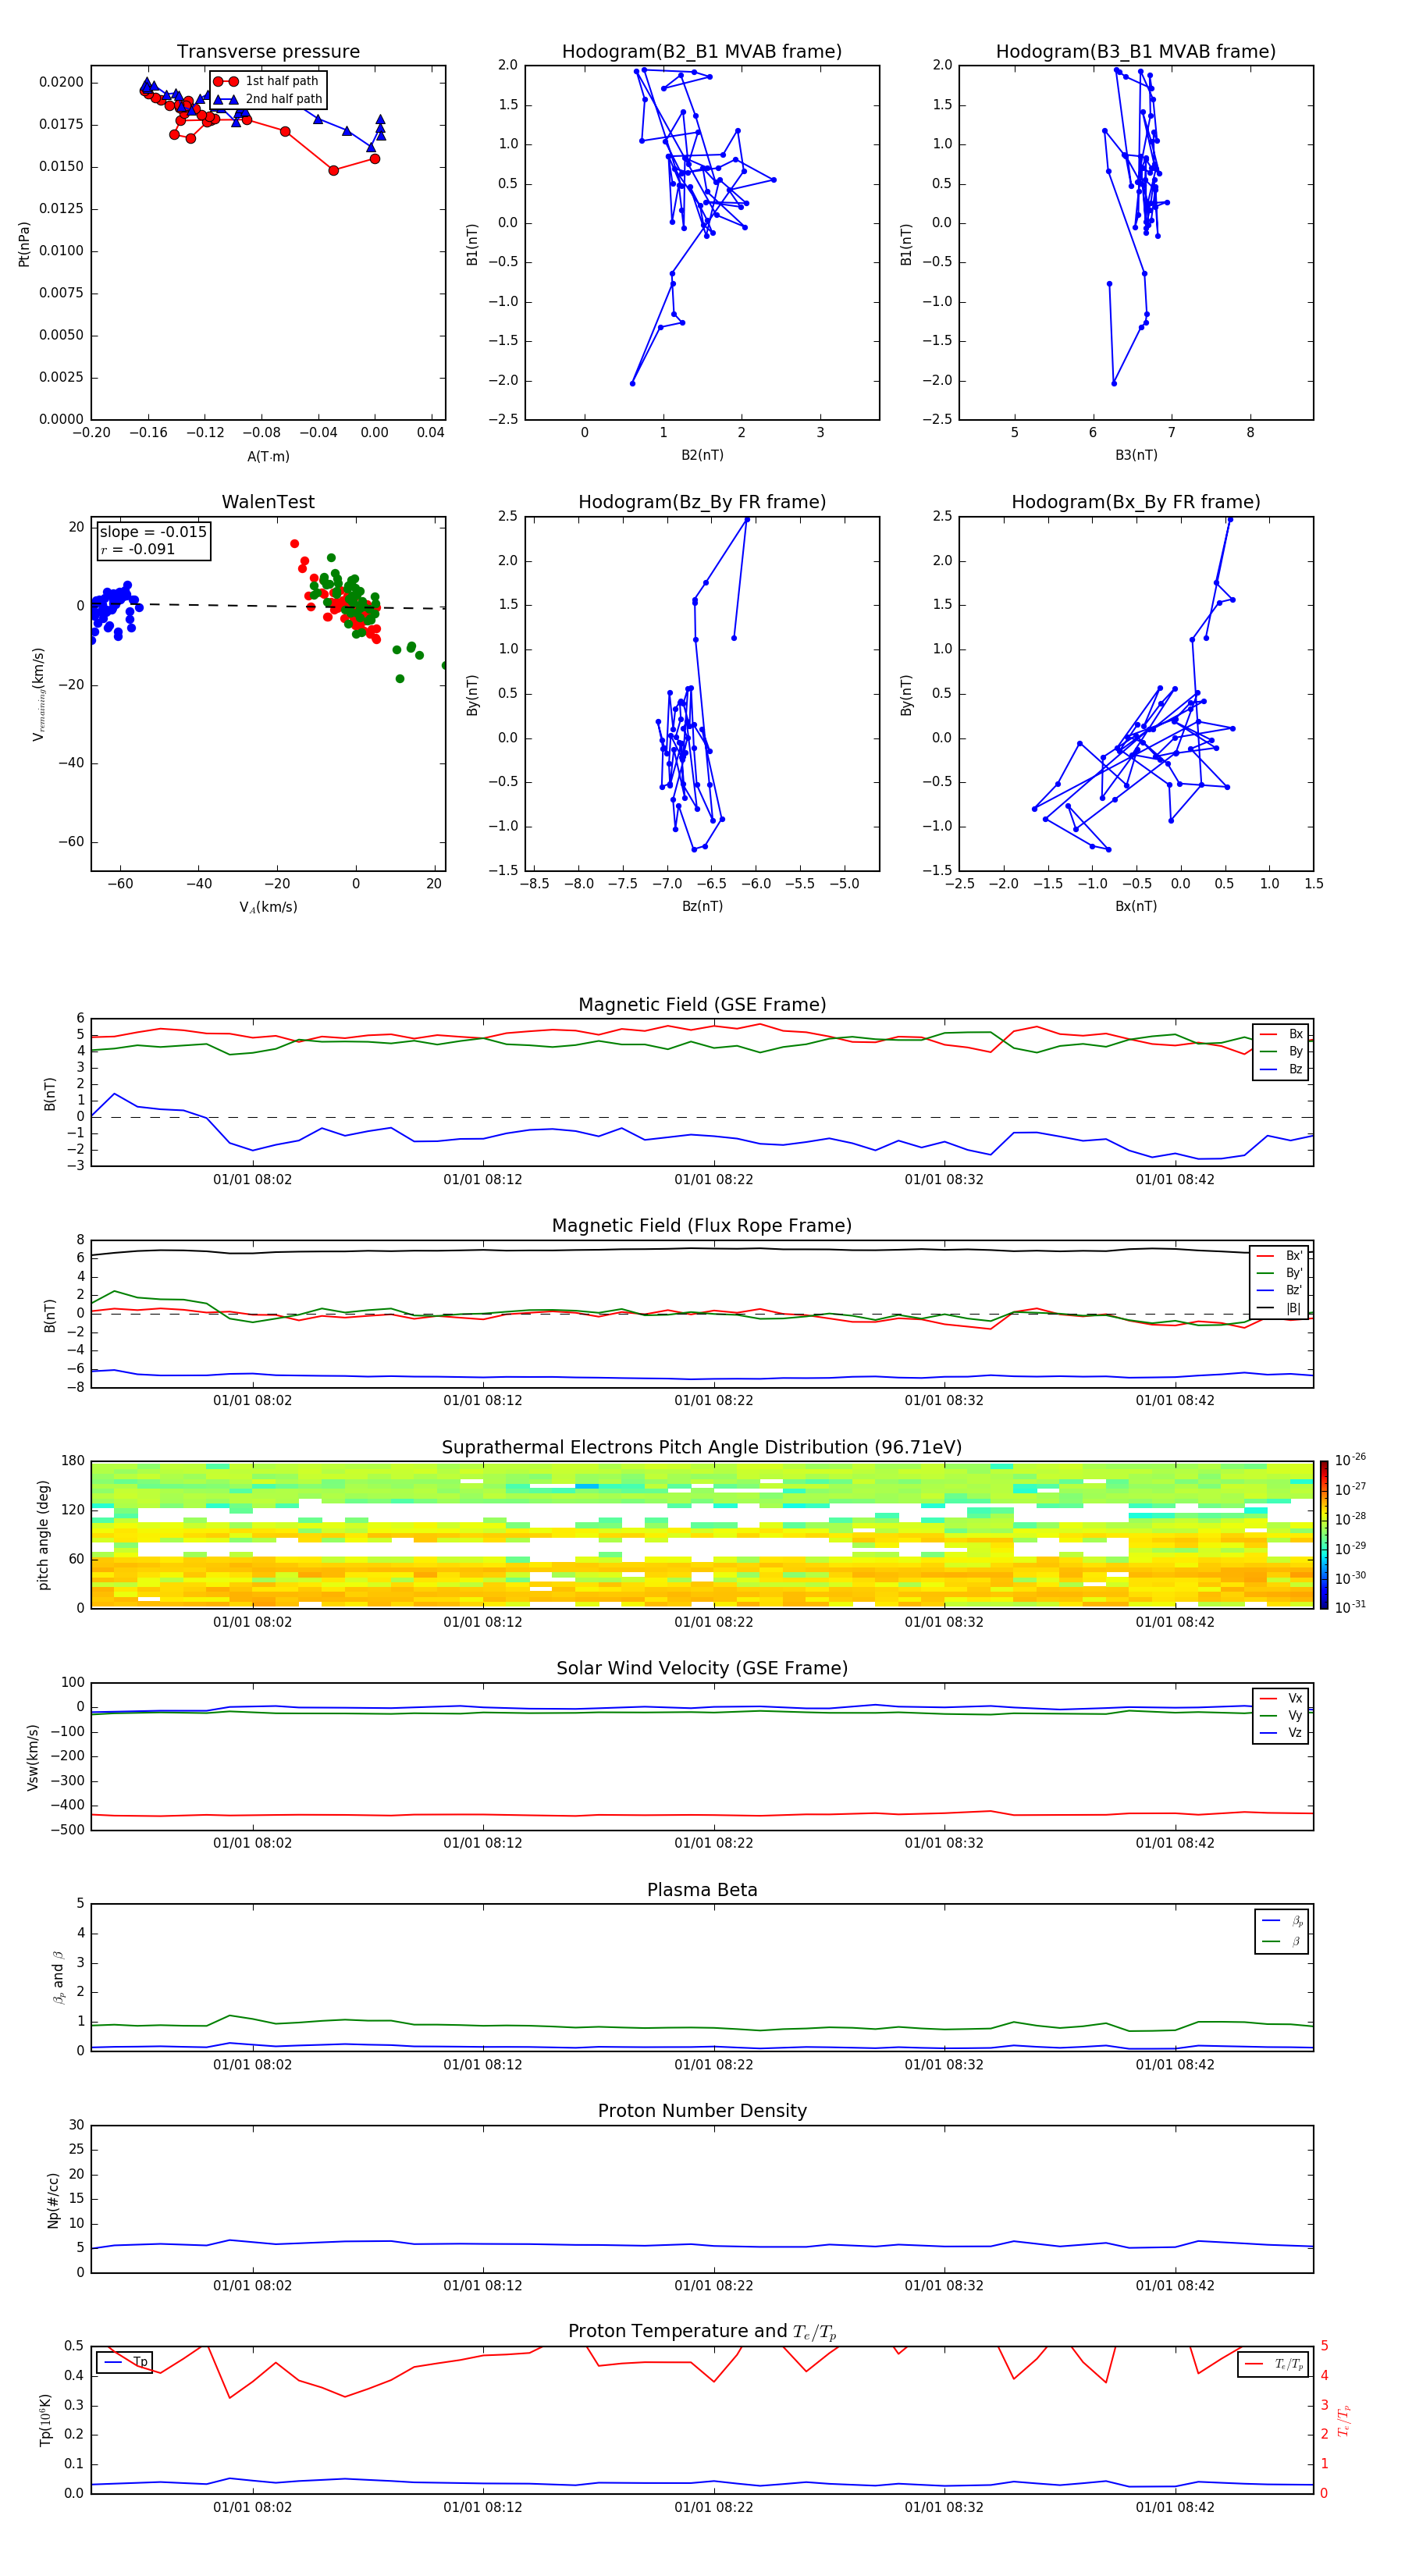
Task: Click the "10^-26" colorbar tick label
Action: click(1350, 1460)
